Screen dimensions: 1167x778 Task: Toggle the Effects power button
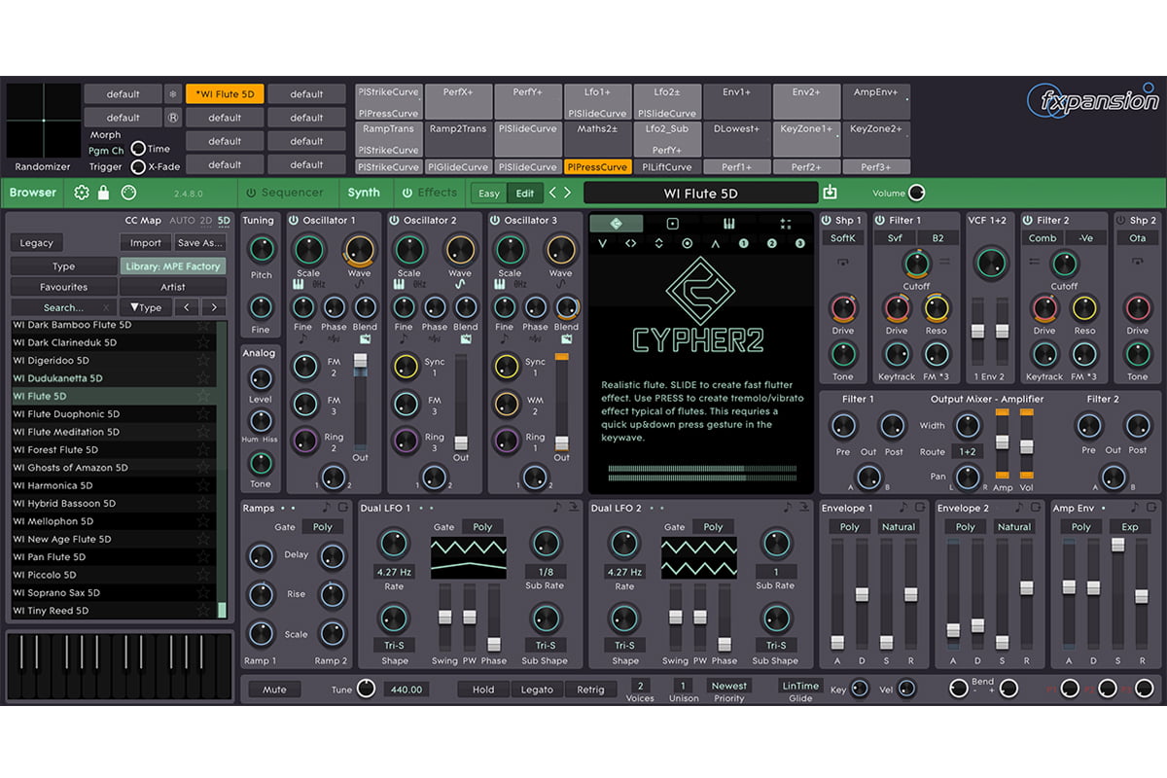pyautogui.click(x=407, y=193)
